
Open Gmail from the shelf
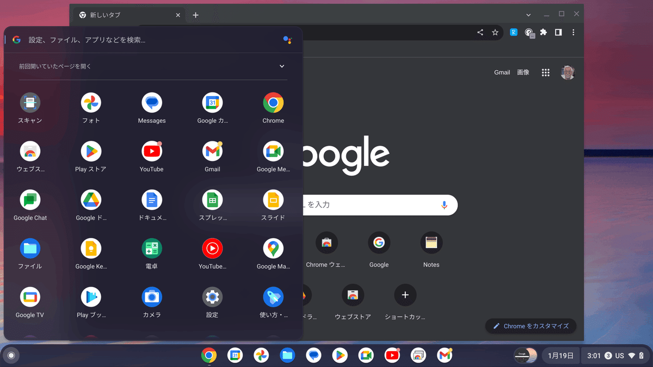445,356
